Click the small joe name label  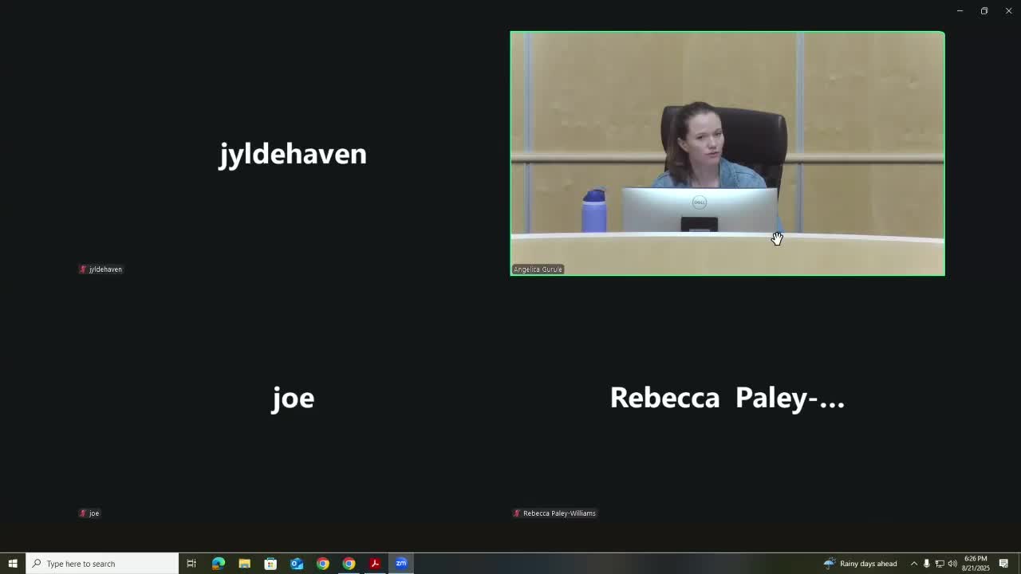click(x=94, y=513)
